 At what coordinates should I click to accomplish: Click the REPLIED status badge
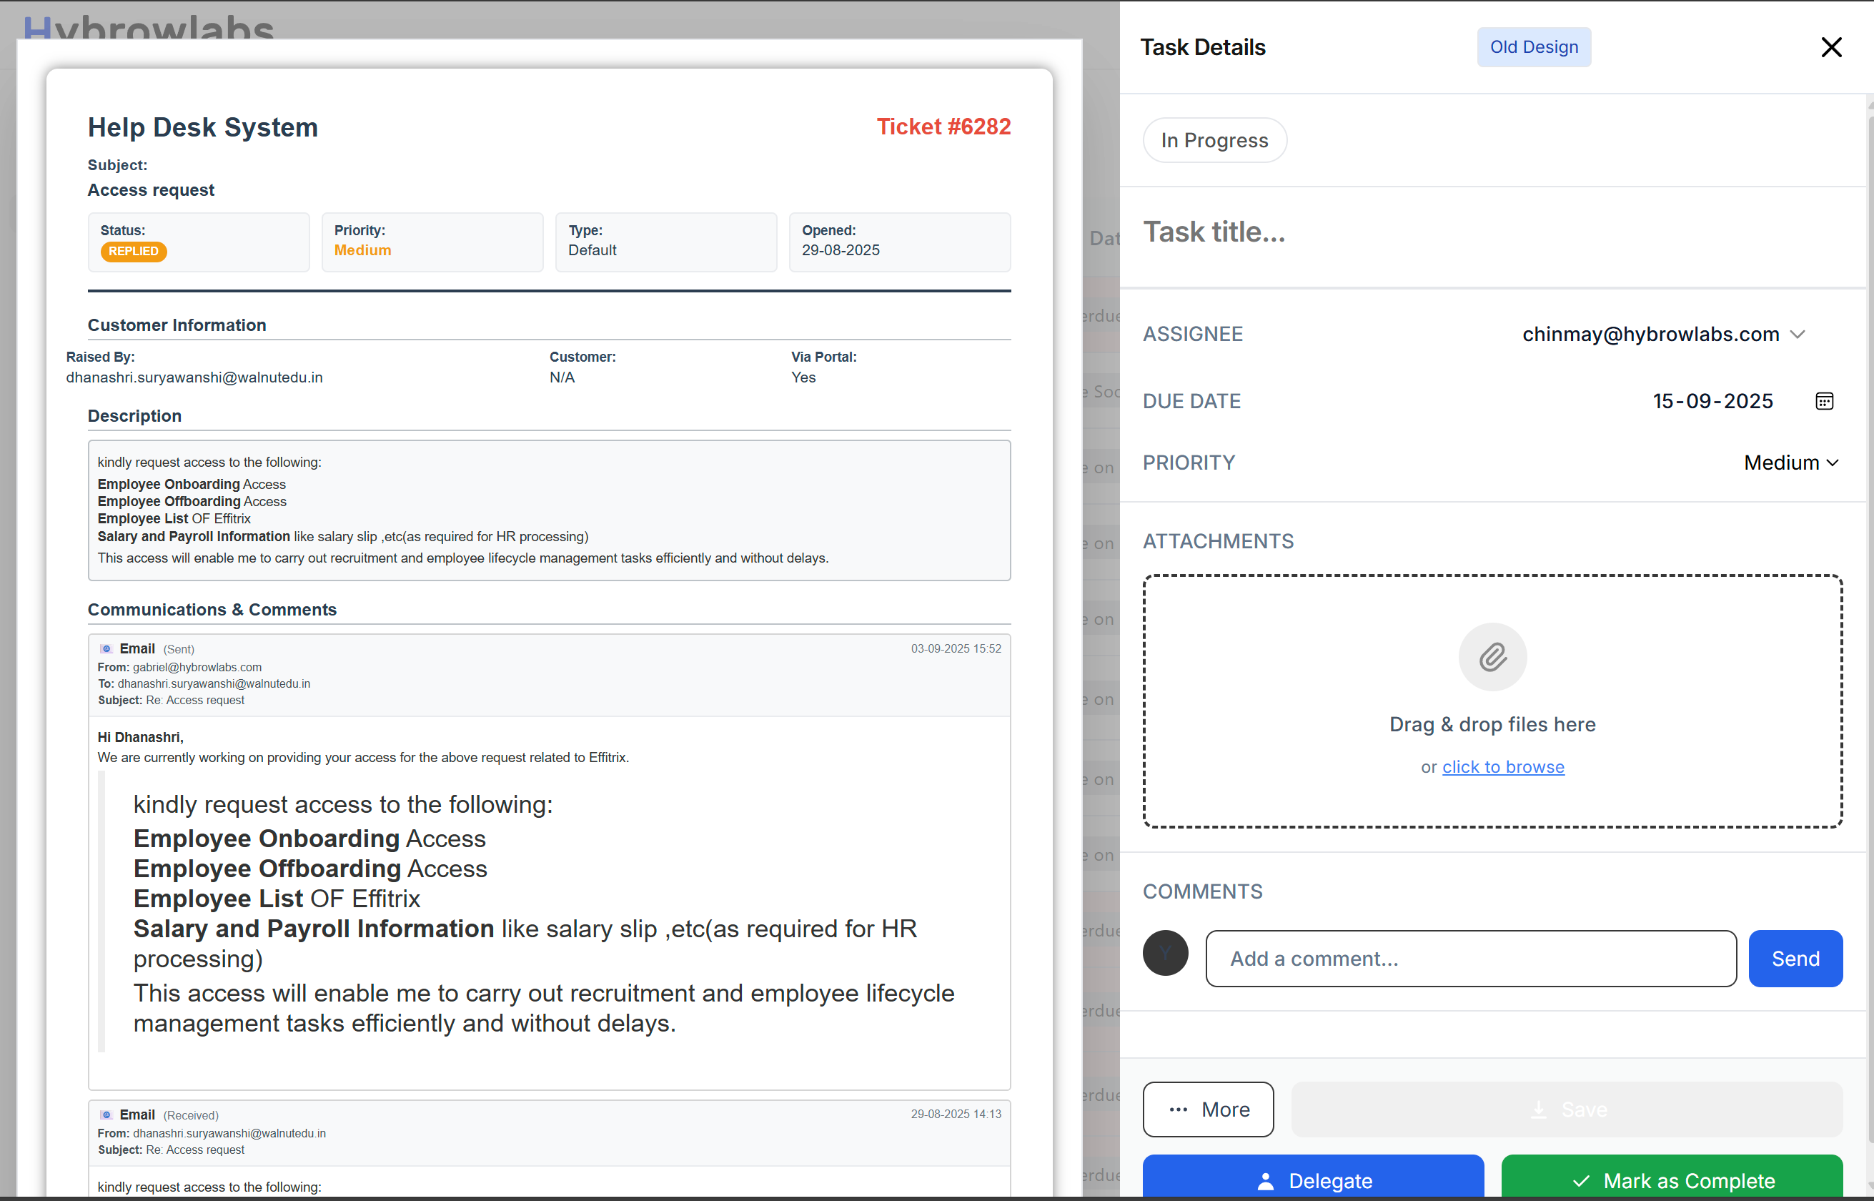(134, 251)
